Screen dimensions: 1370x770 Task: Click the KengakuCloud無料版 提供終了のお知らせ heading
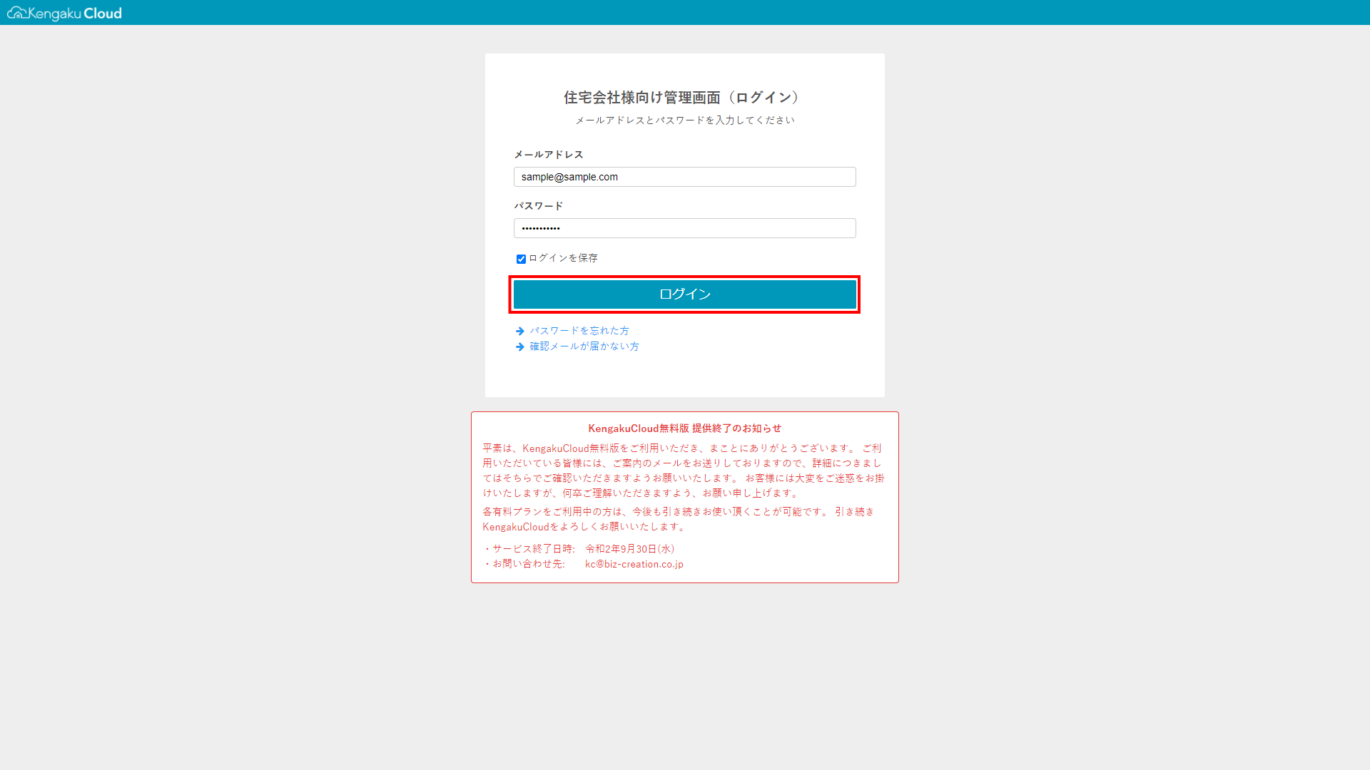click(x=684, y=428)
